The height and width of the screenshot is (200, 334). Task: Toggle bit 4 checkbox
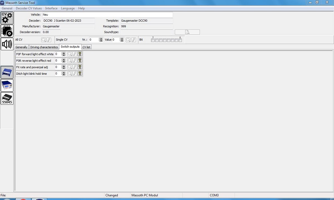point(164,40)
